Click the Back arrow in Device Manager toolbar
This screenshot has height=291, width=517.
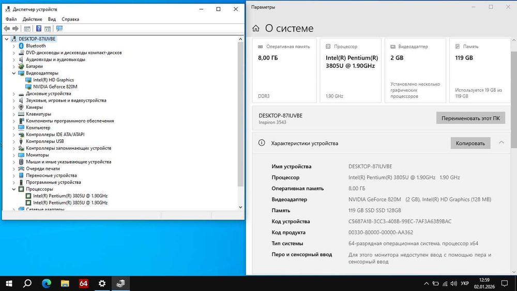click(x=7, y=28)
